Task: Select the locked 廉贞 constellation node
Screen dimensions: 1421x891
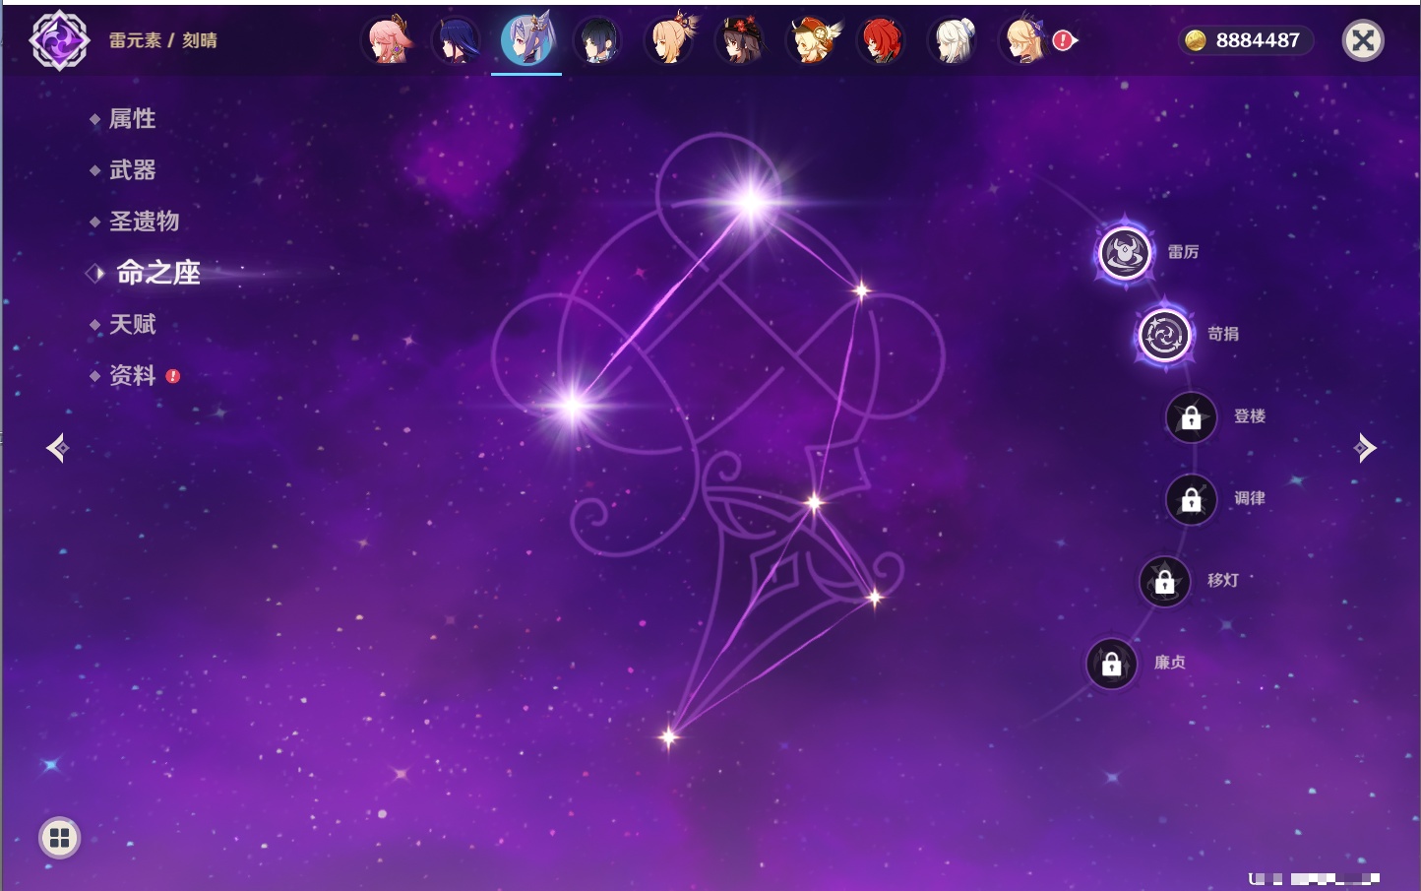Action: click(1111, 664)
